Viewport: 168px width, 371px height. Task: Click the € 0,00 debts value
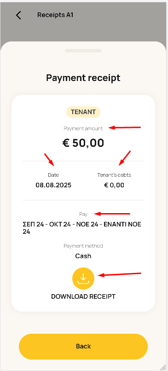[114, 185]
